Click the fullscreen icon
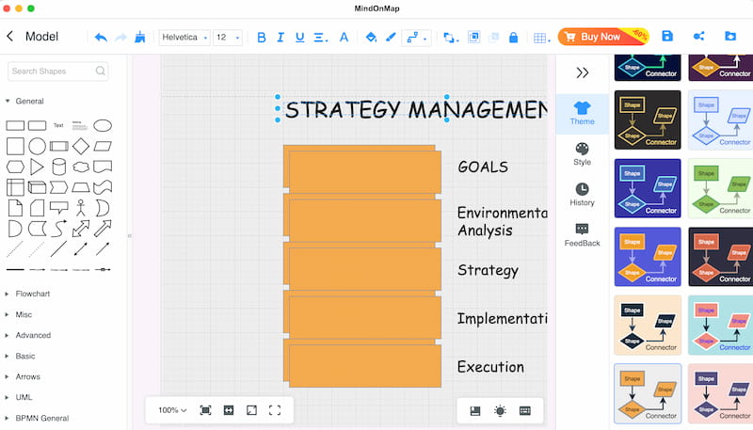This screenshot has height=430, width=753. [x=275, y=410]
